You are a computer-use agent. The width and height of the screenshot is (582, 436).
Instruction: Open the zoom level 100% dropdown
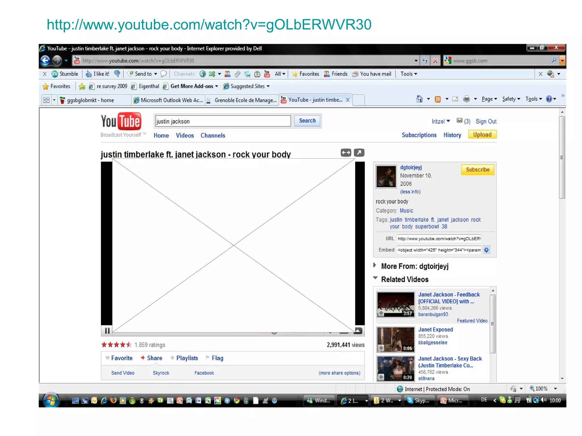click(x=555, y=389)
